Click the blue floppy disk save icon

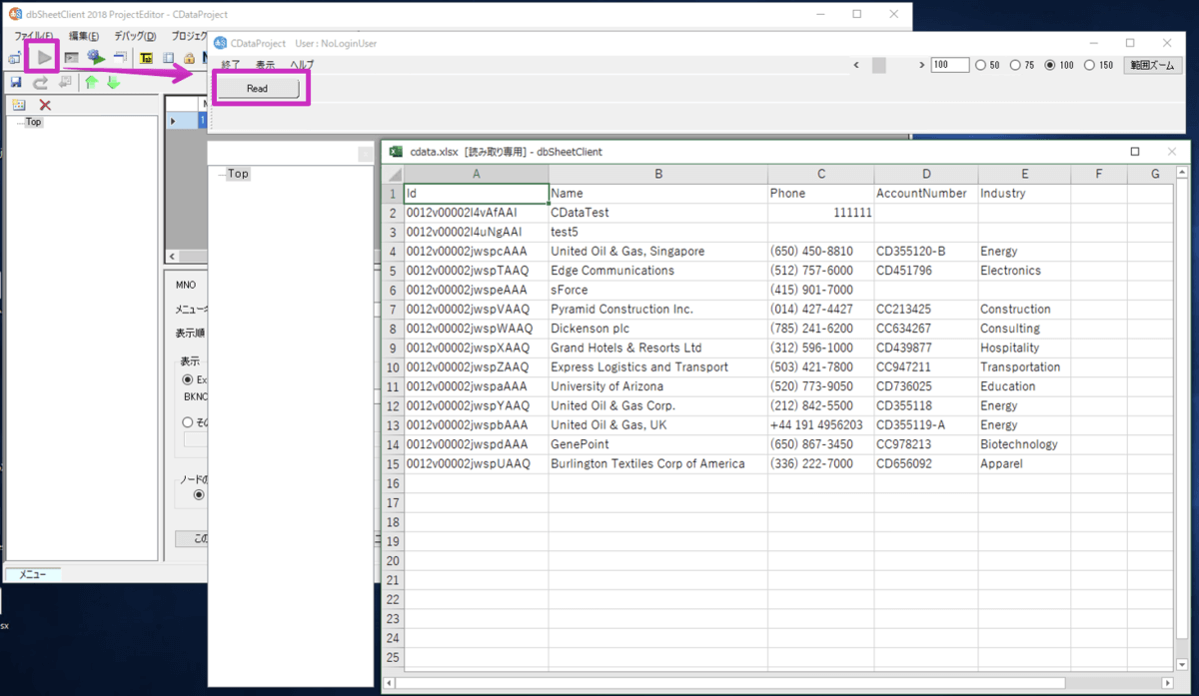17,83
